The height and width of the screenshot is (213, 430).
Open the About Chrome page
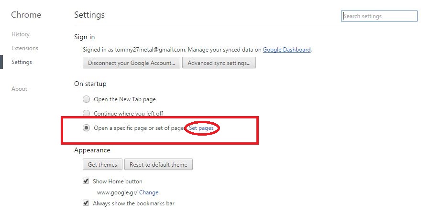[19, 89]
